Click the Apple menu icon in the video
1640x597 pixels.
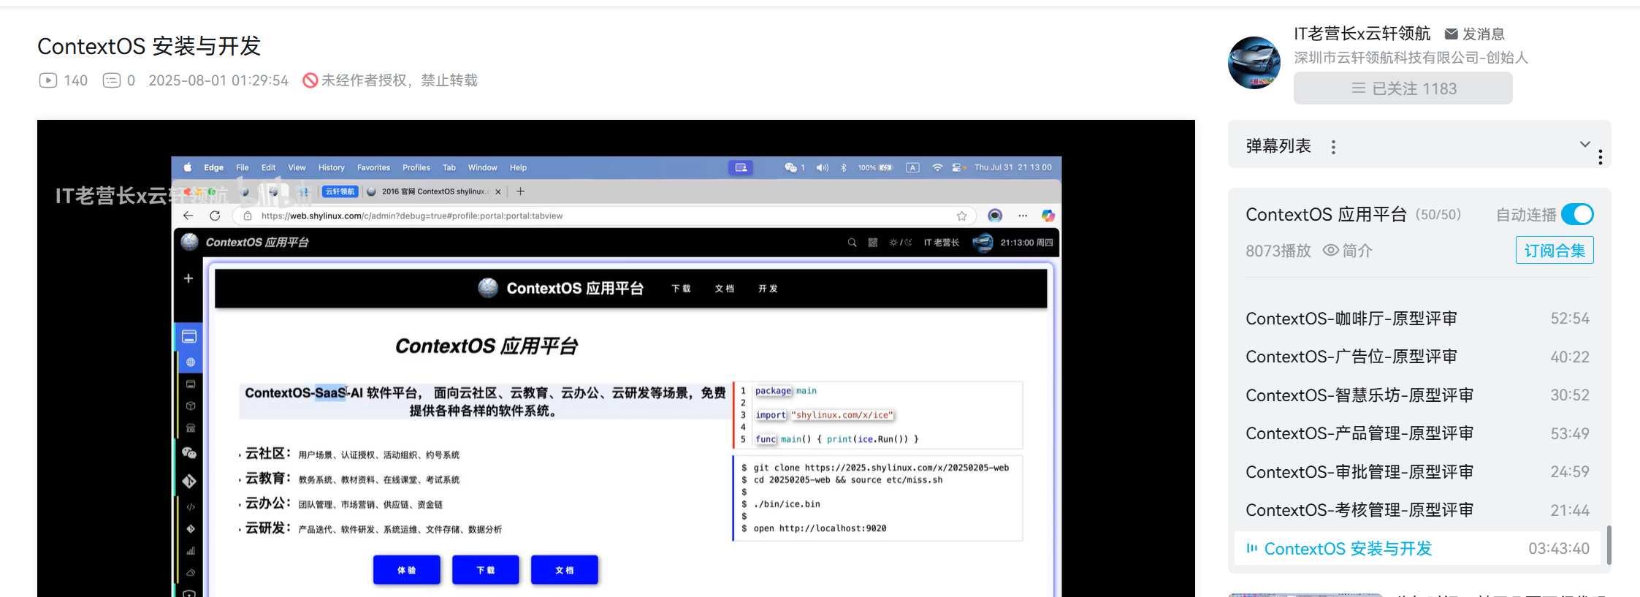[188, 167]
